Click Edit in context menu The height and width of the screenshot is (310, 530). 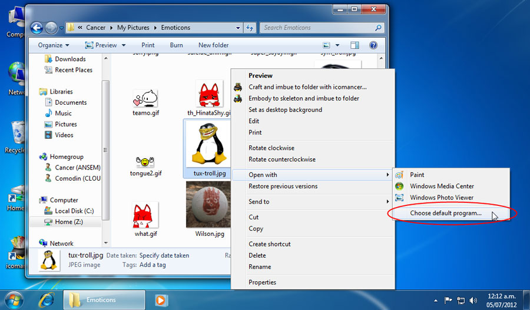pyautogui.click(x=254, y=121)
